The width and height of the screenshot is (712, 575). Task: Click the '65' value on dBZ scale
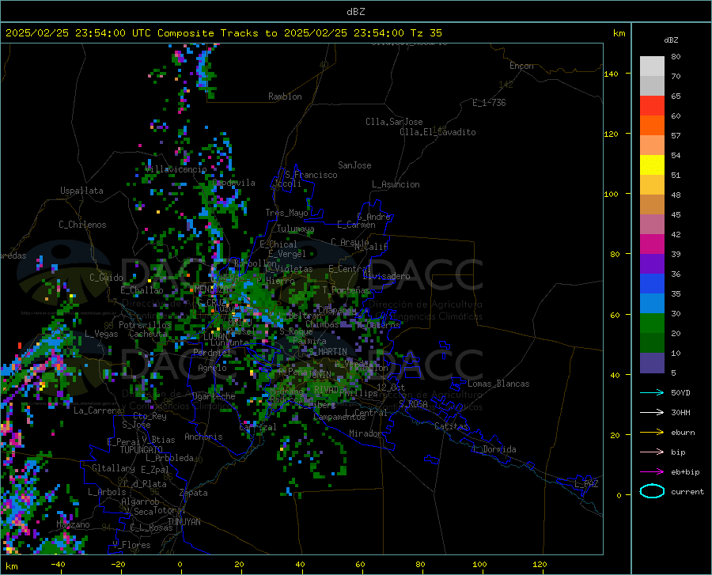pos(676,96)
